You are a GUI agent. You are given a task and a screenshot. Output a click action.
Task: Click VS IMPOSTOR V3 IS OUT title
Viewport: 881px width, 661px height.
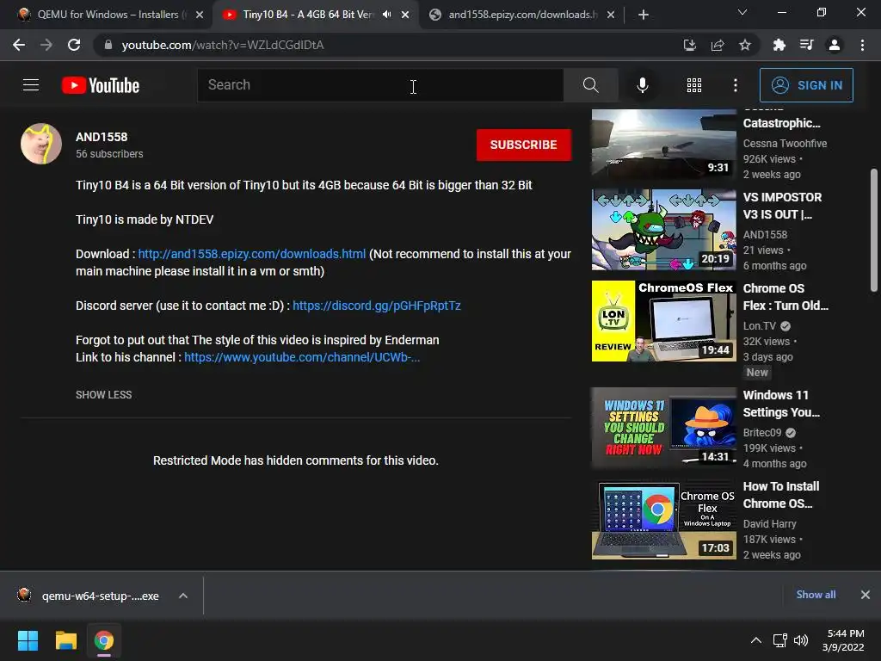click(782, 206)
